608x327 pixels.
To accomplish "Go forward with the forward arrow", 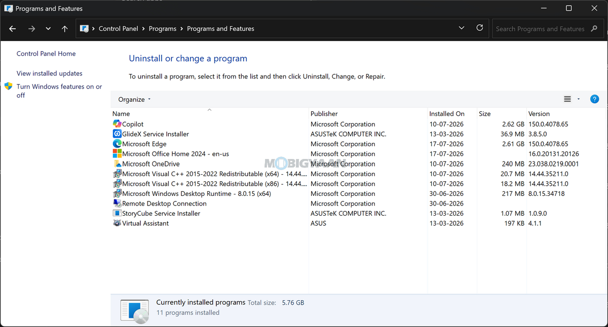I will pyautogui.click(x=31, y=29).
